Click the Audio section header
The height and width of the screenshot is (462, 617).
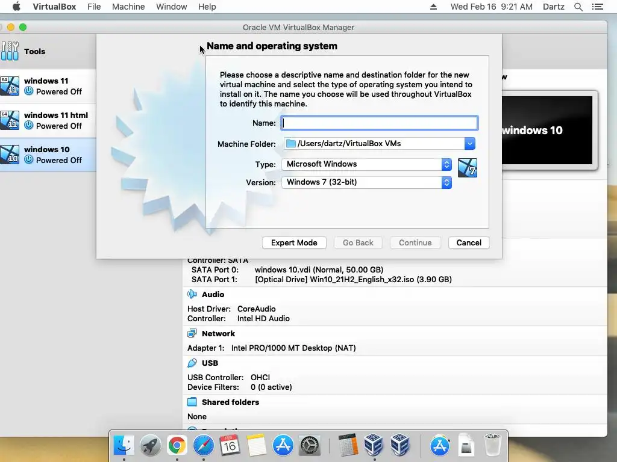[213, 294]
